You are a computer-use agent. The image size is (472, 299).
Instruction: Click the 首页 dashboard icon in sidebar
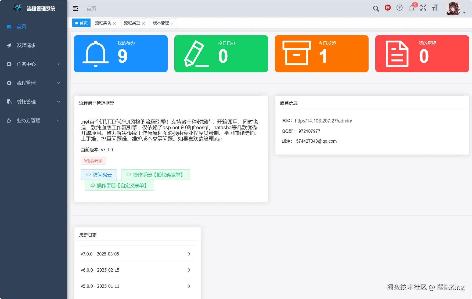pyautogui.click(x=9, y=27)
